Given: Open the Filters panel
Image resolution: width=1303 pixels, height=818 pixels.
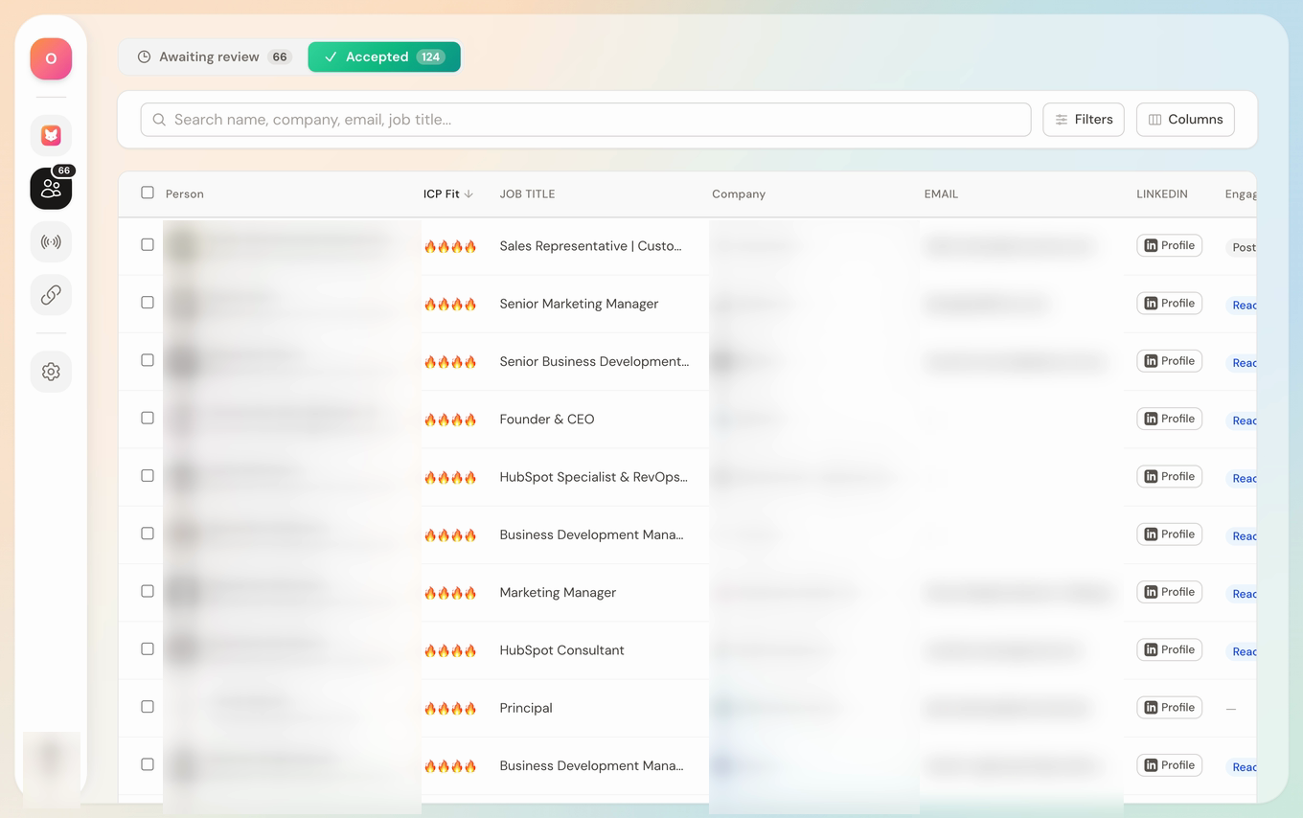Looking at the screenshot, I should [x=1084, y=120].
